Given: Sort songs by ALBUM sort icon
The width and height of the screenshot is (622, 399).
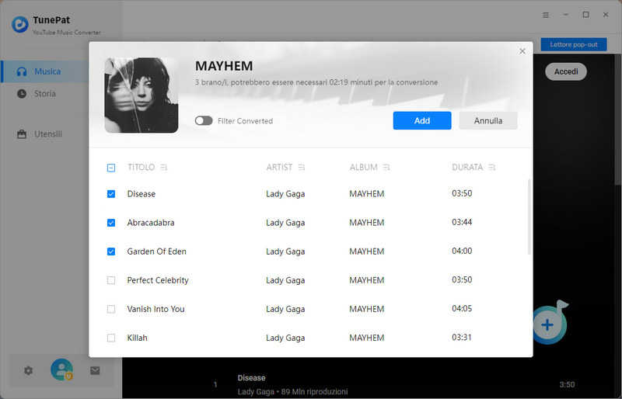Looking at the screenshot, I should tap(386, 168).
